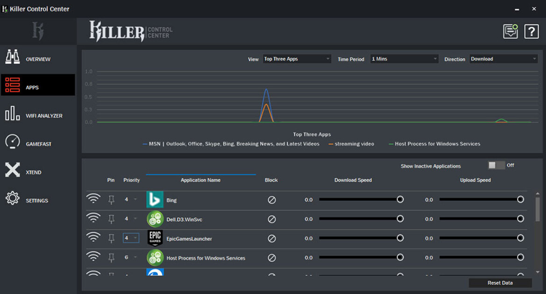Select the Apps menu item label
This screenshot has width=546, height=294.
[x=32, y=87]
